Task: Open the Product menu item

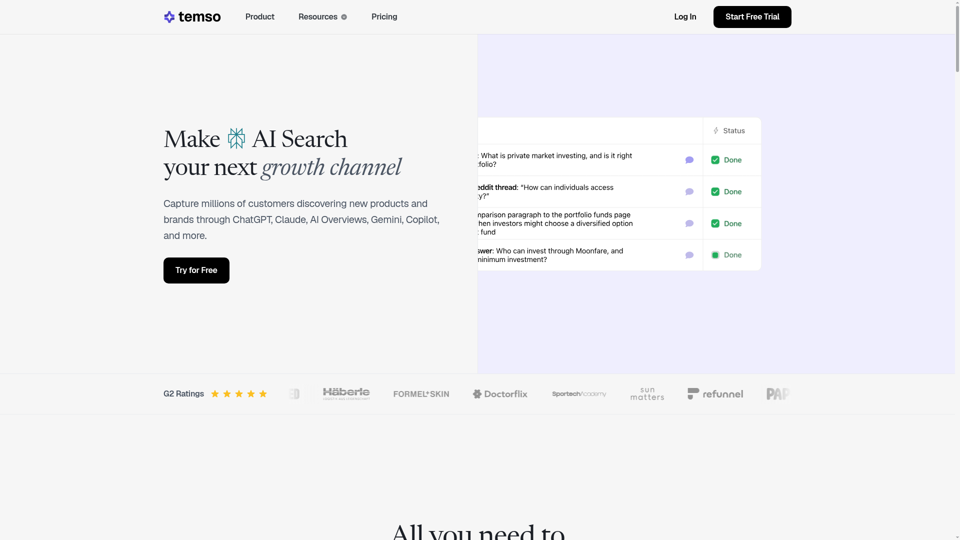Action: point(260,17)
